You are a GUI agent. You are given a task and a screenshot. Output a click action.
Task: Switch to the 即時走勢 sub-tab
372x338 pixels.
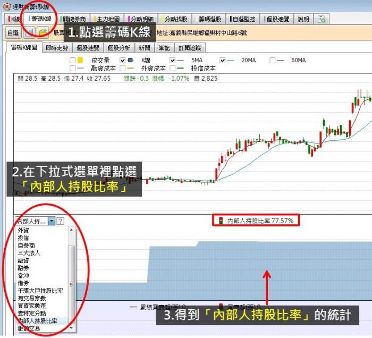pyautogui.click(x=57, y=48)
